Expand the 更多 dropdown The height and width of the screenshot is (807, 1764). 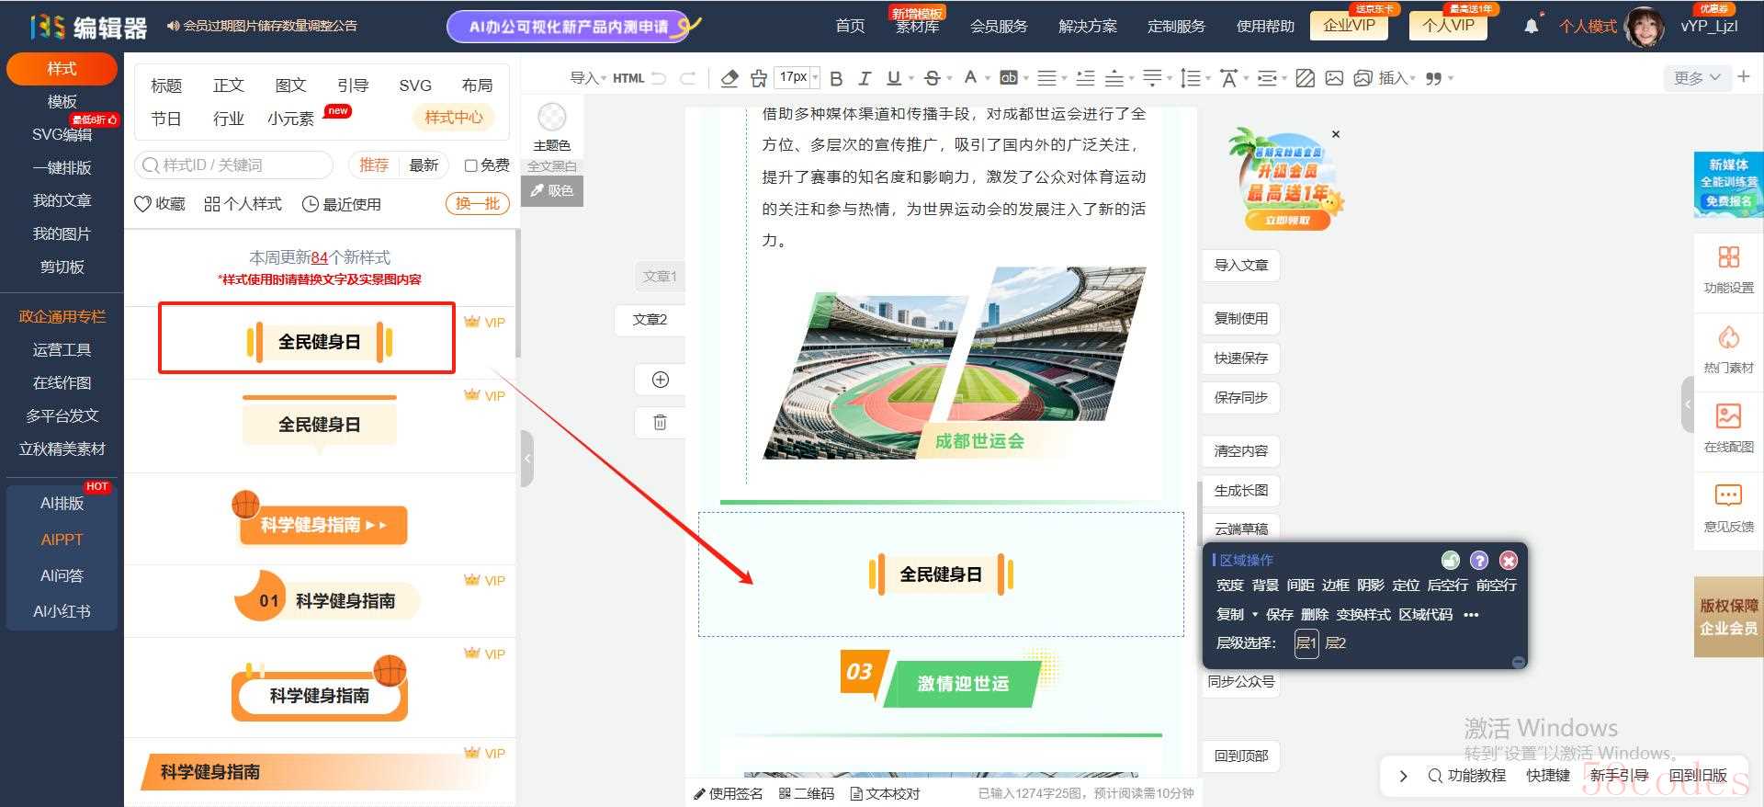click(1696, 78)
